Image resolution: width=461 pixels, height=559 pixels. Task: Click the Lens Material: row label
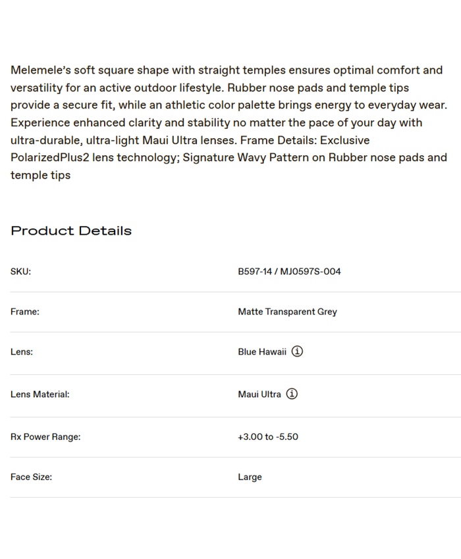[x=40, y=395]
